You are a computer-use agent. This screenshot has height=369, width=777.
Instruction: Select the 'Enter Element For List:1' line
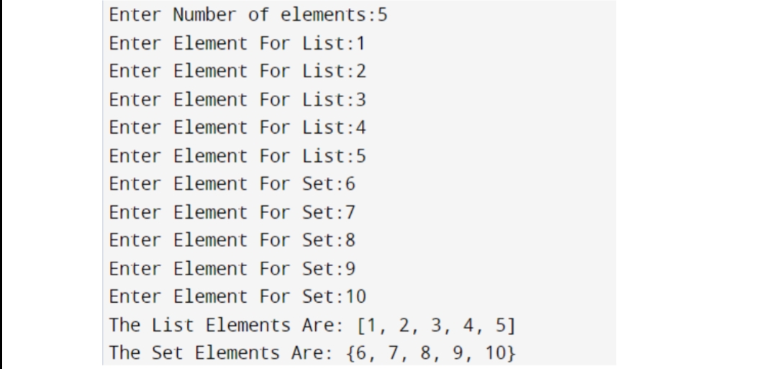pyautogui.click(x=237, y=43)
